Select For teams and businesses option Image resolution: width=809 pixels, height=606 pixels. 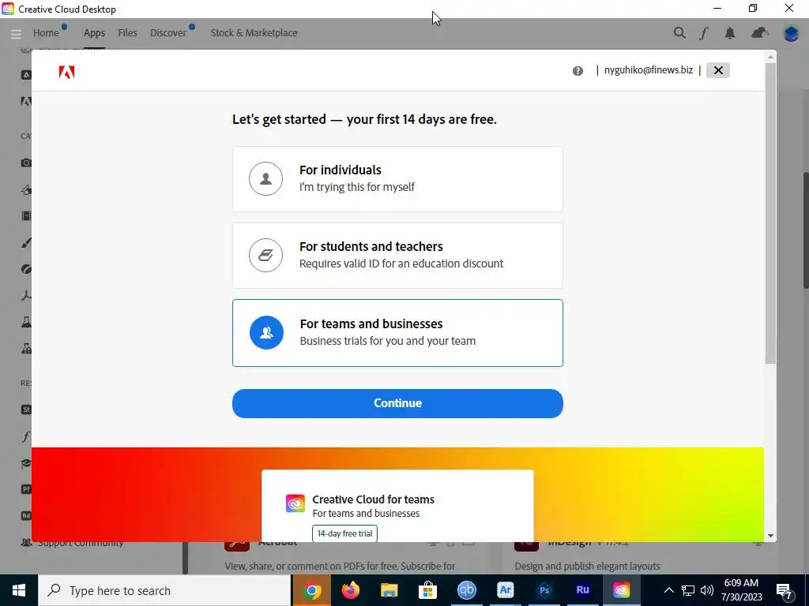point(397,333)
